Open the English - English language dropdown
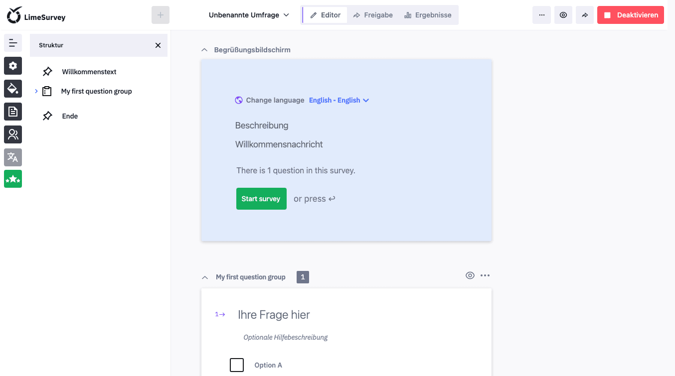Screen dimensions: 675x376 339,100
